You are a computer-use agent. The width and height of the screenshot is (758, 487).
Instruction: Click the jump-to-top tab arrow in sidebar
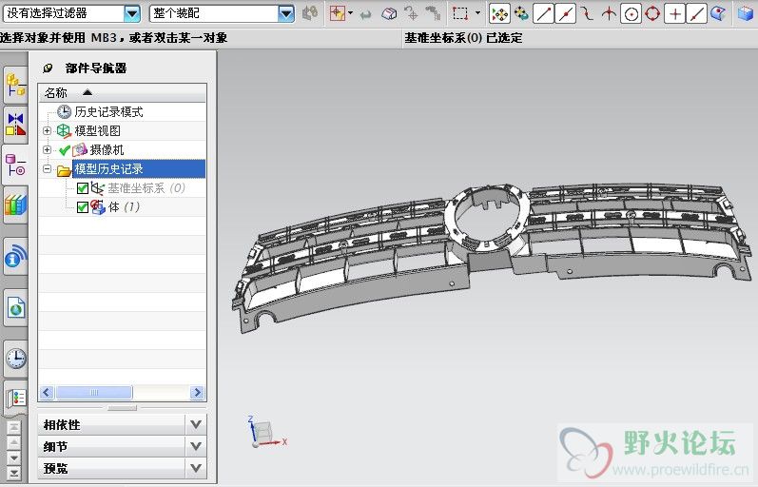[x=14, y=427]
